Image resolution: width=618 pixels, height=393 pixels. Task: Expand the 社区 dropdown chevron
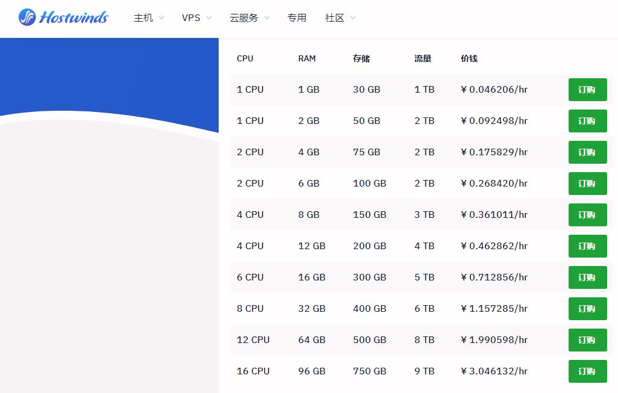353,18
